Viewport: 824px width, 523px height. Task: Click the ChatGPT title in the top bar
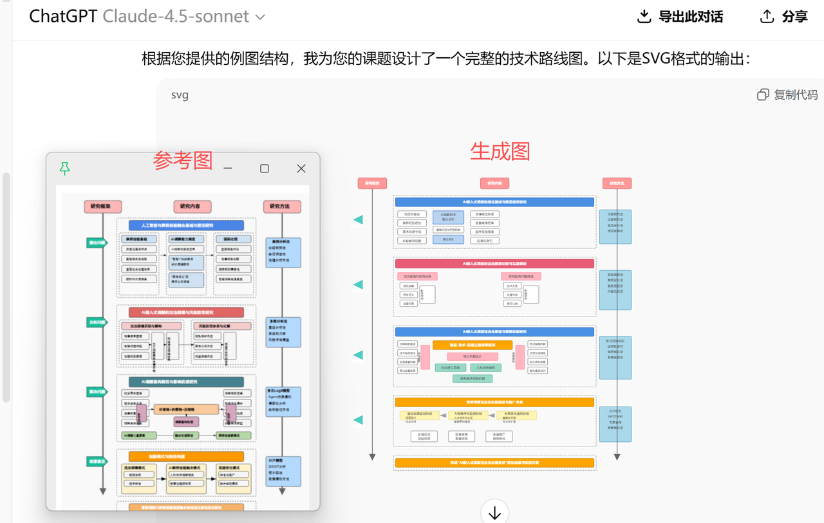(62, 17)
